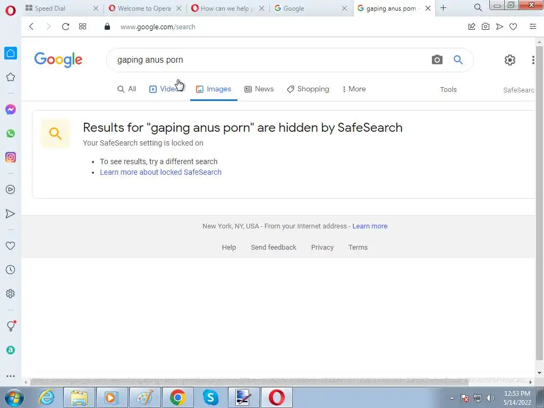Screen dimensions: 544x408
Task: Open Settings gear in the Opera sidebar
Action: coord(11,293)
